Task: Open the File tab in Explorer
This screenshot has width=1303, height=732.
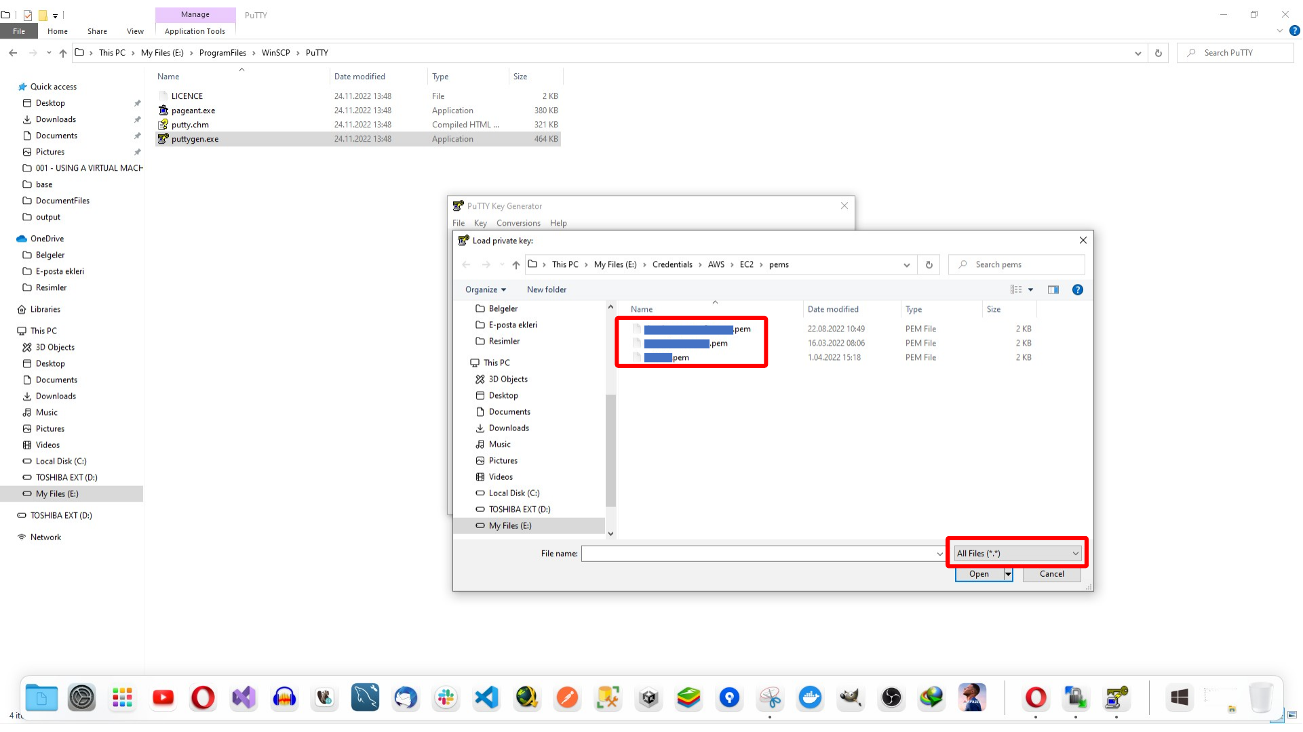Action: [19, 31]
